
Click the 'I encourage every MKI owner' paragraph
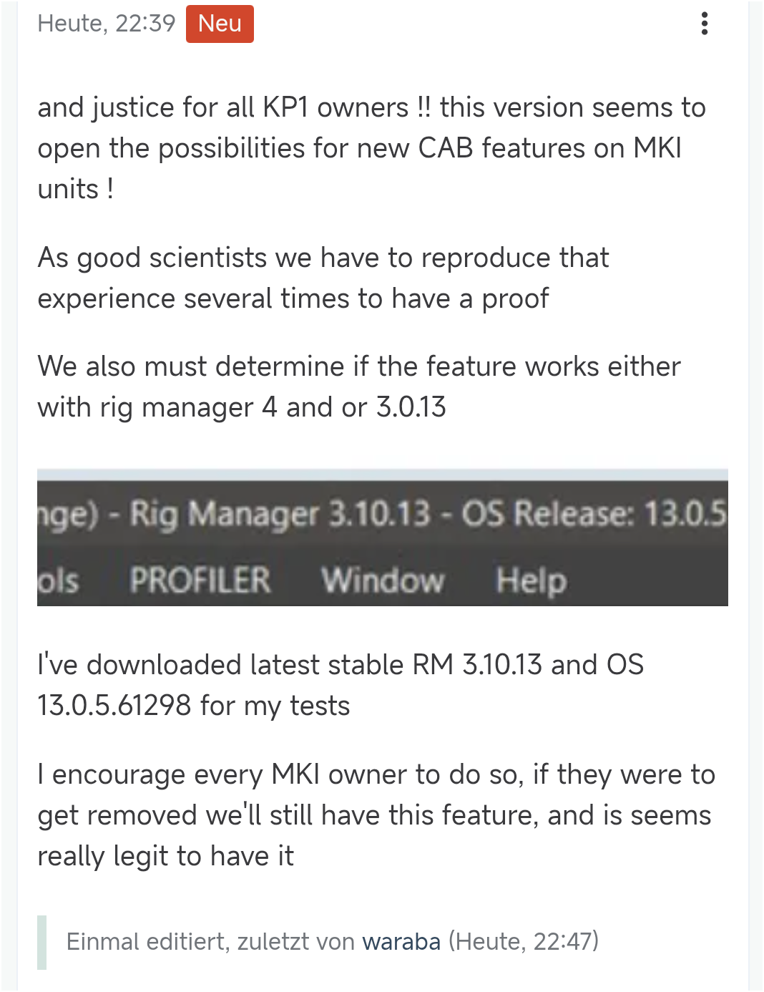[x=376, y=815]
